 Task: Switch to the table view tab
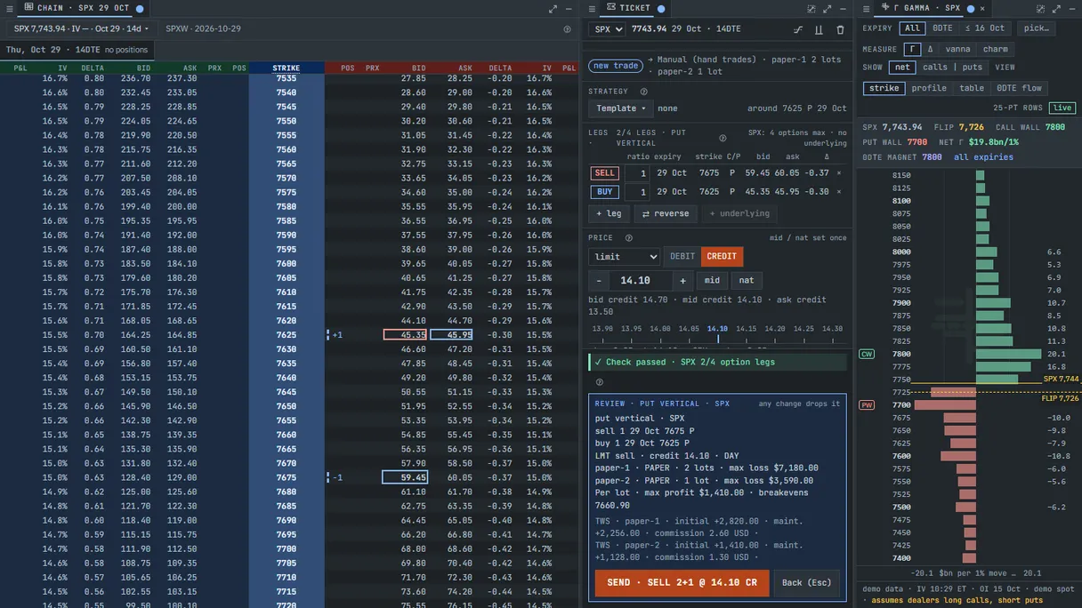point(972,88)
